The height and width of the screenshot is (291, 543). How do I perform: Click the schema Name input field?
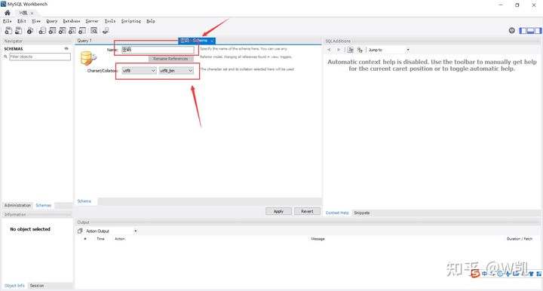158,50
